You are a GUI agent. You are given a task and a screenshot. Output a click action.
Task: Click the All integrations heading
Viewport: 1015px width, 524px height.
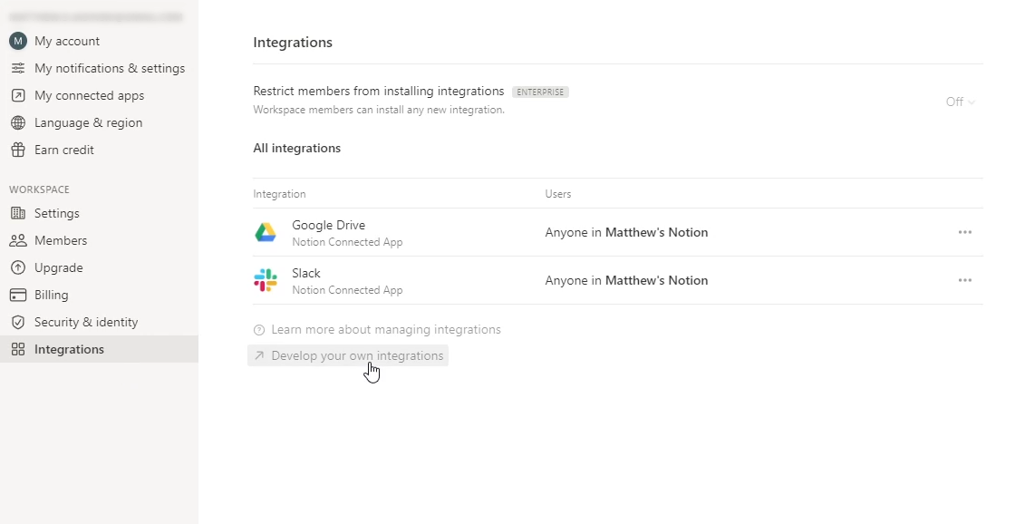(296, 149)
